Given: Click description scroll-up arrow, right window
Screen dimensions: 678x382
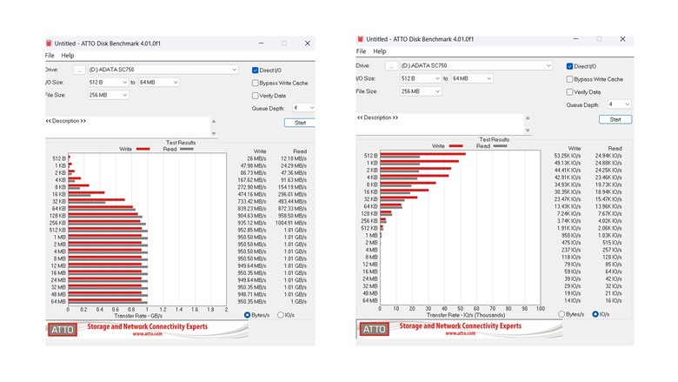Looking at the screenshot, I should click(x=528, y=117).
